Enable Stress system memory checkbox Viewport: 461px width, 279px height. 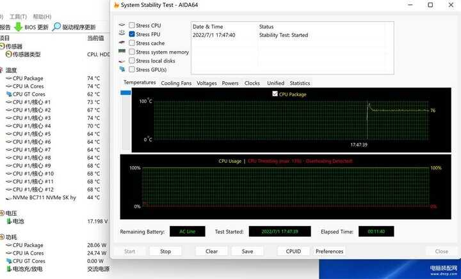(132, 52)
